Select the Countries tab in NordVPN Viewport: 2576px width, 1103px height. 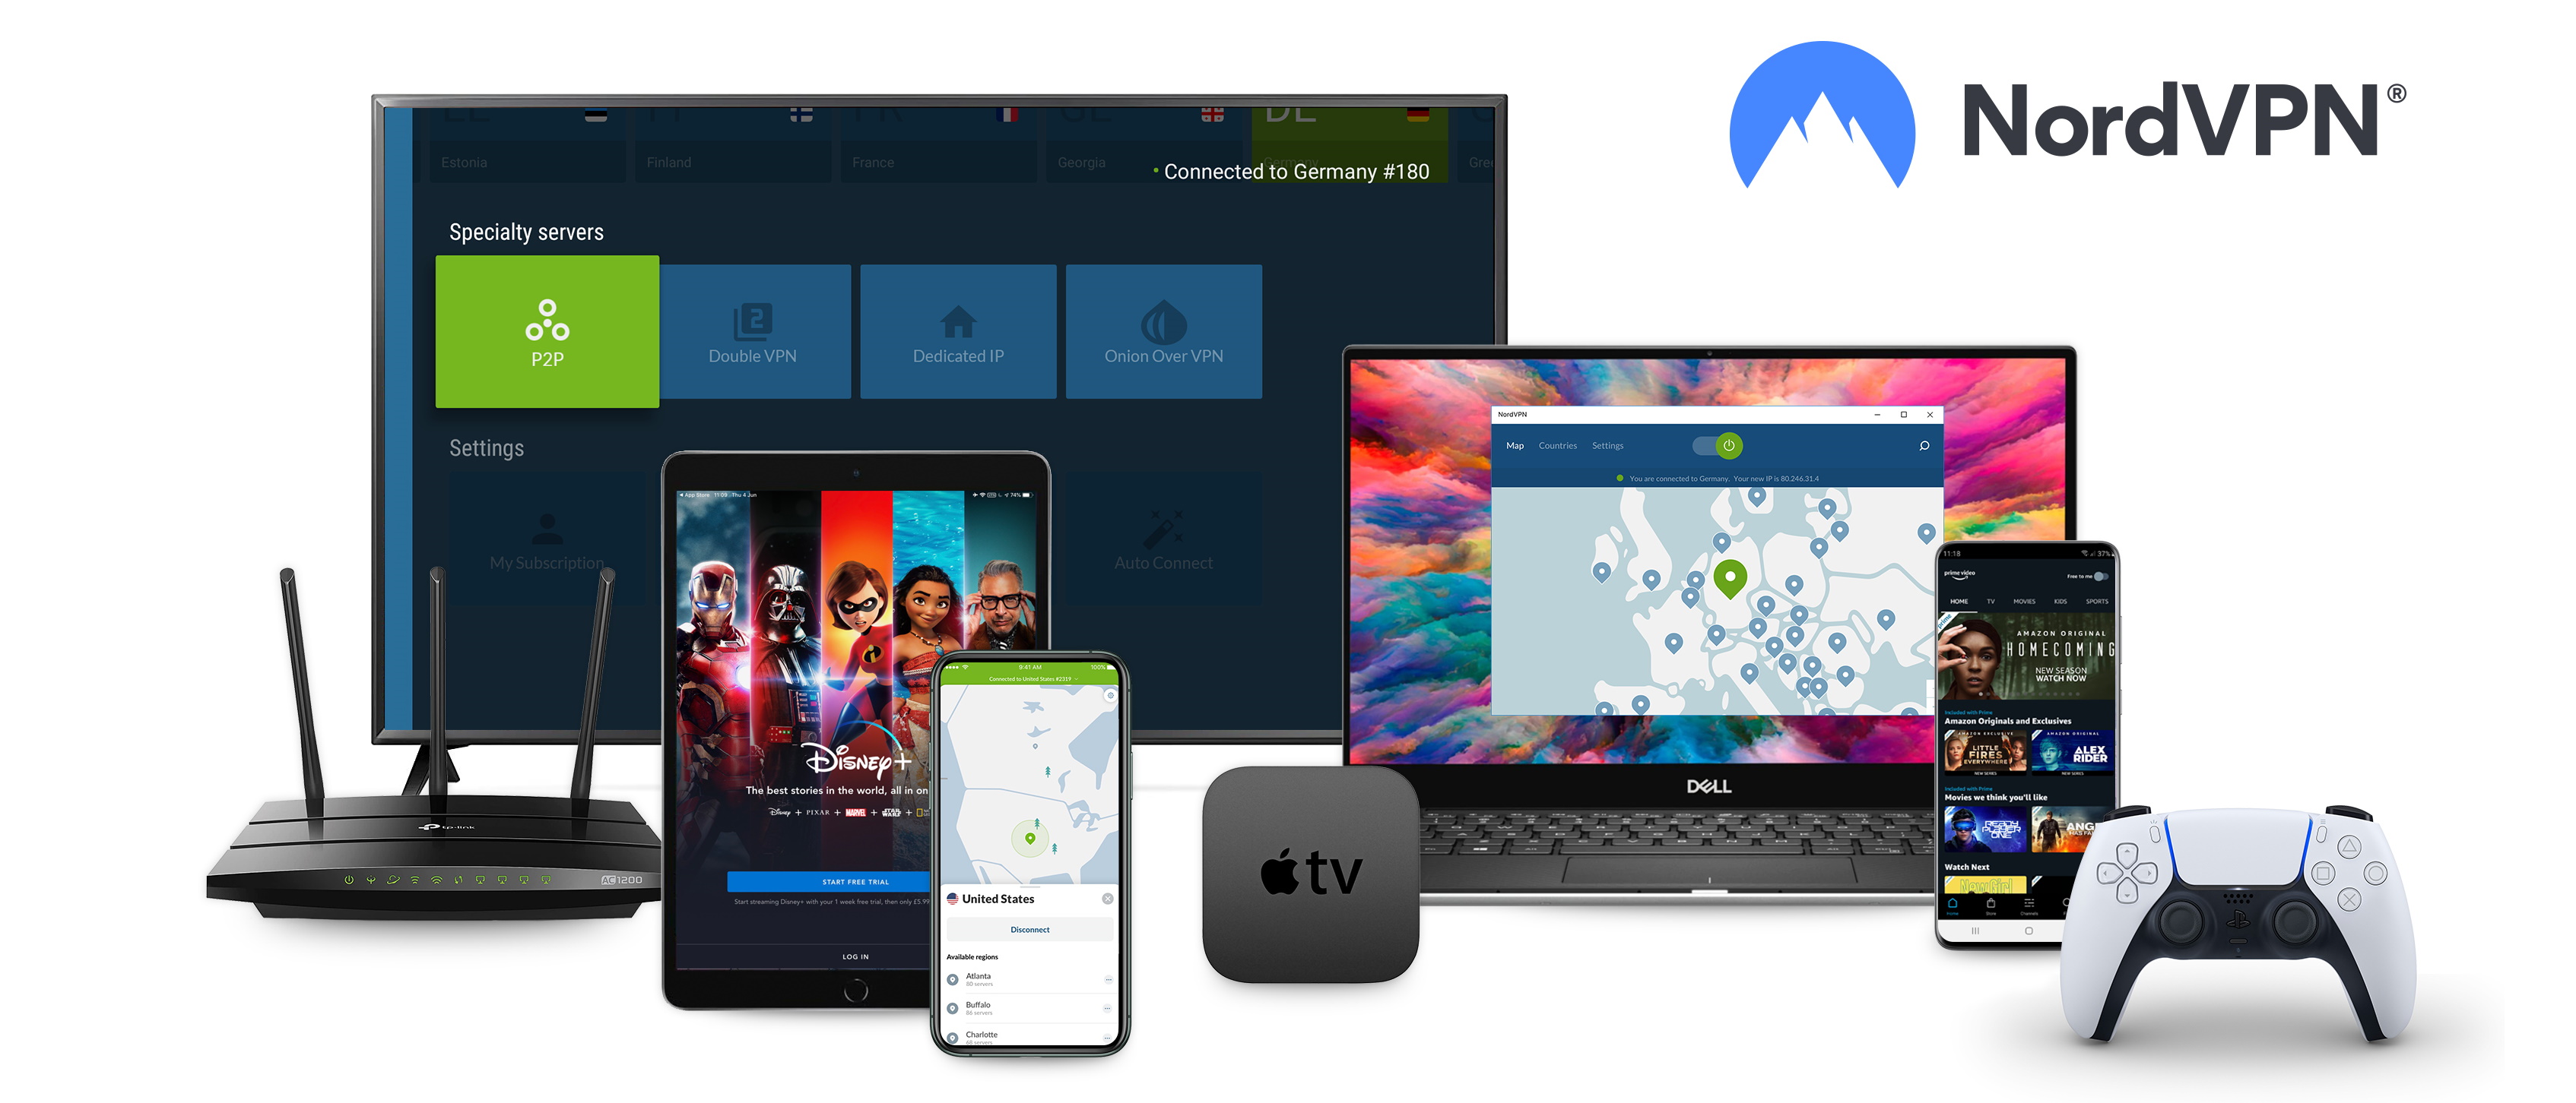(1557, 441)
